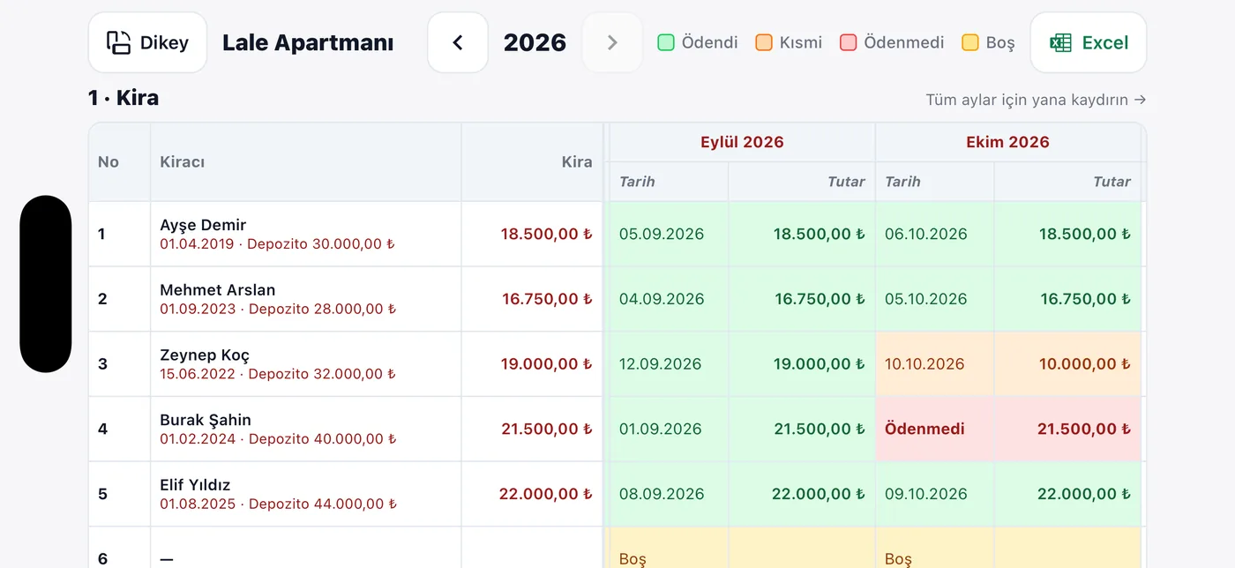The image size is (1235, 568).
Task: Export the table with the Excel button
Action: pyautogui.click(x=1089, y=42)
